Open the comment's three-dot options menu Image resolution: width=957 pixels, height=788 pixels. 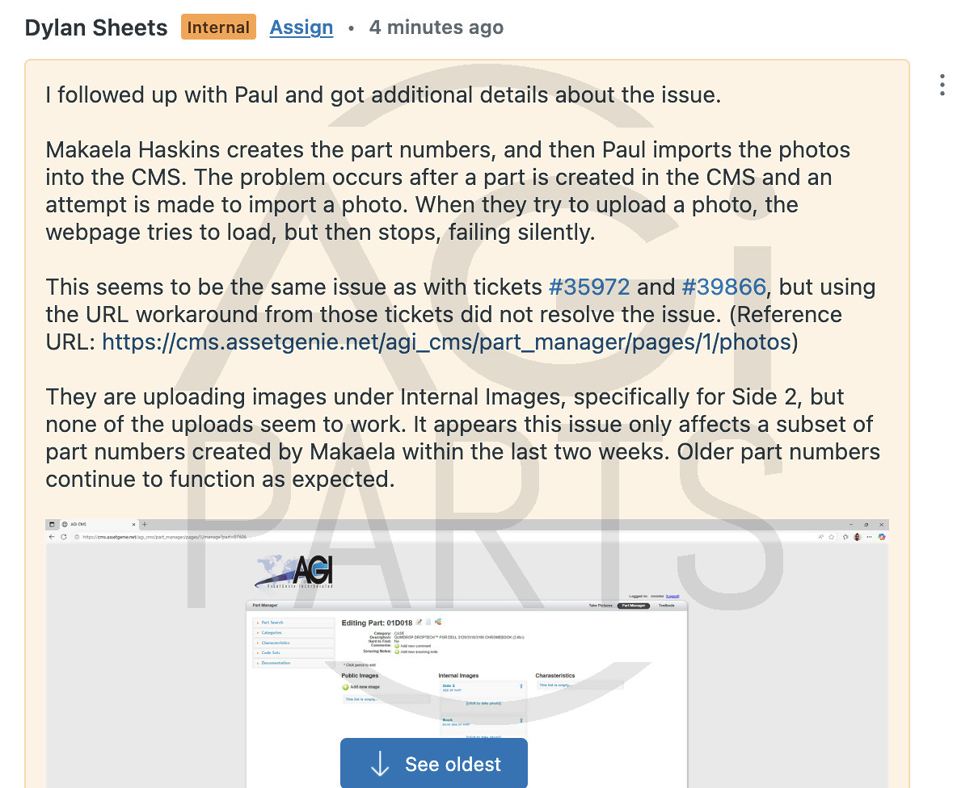pos(942,85)
